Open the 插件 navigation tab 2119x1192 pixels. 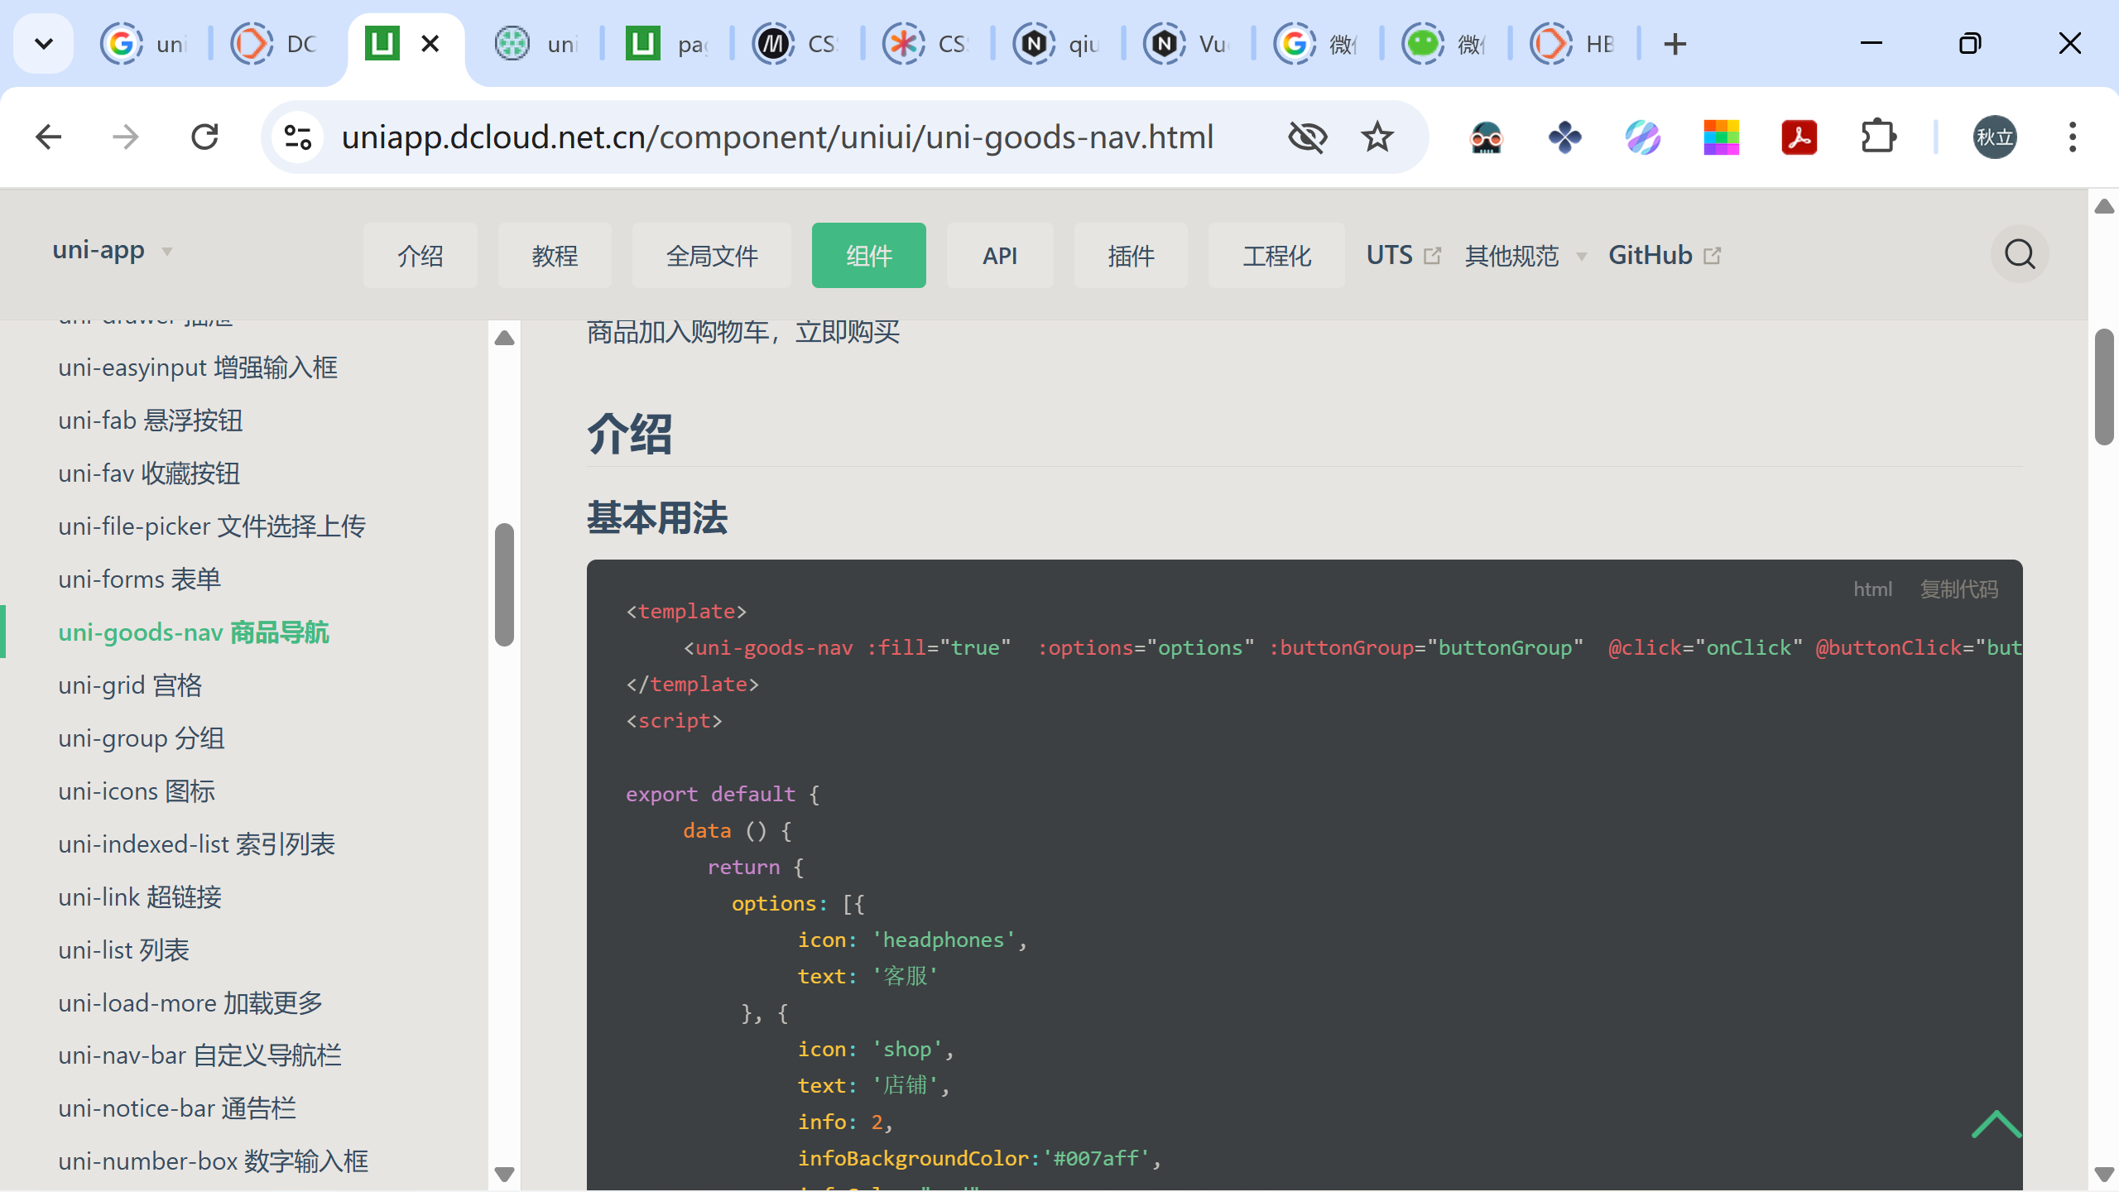point(1130,256)
